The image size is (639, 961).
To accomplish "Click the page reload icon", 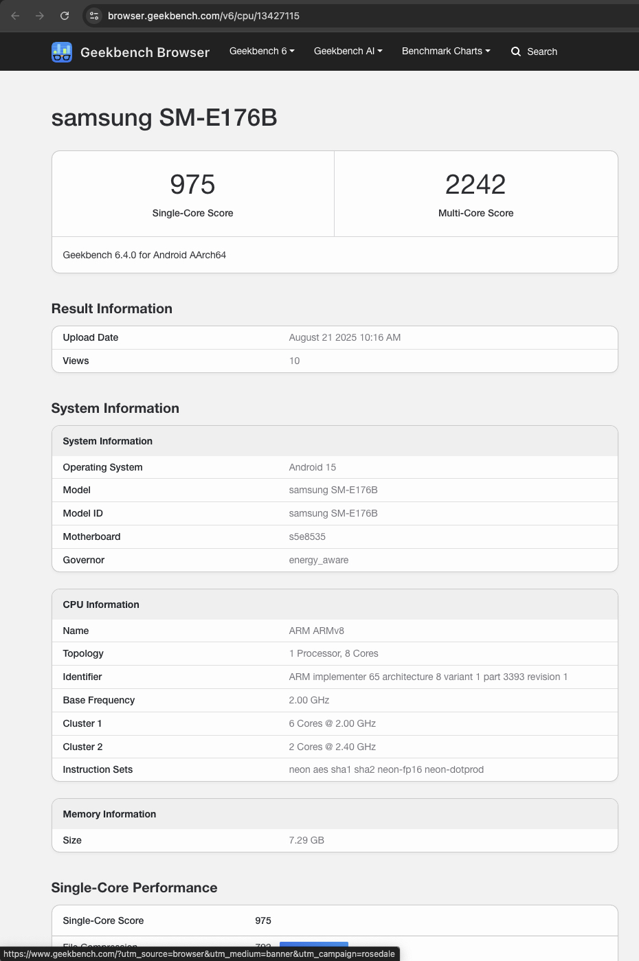I will [x=64, y=15].
